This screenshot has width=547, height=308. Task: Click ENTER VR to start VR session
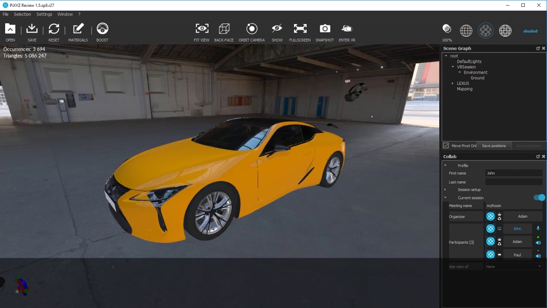click(347, 30)
